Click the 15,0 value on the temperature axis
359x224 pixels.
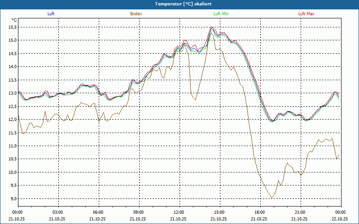(x=13, y=40)
